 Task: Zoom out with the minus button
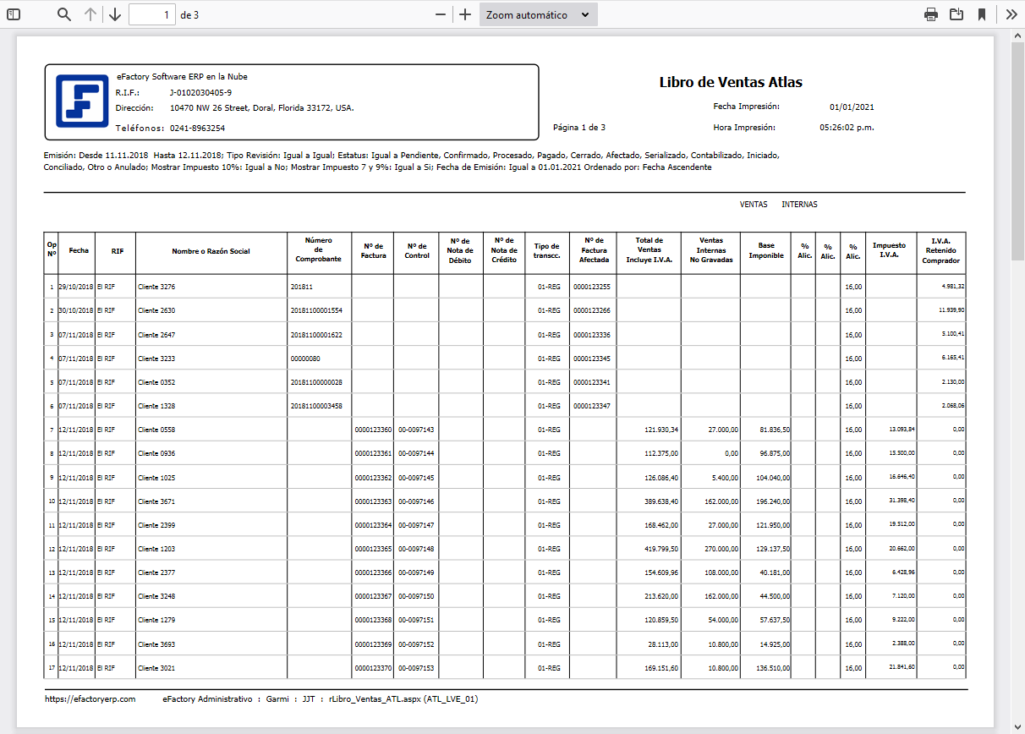[440, 14]
